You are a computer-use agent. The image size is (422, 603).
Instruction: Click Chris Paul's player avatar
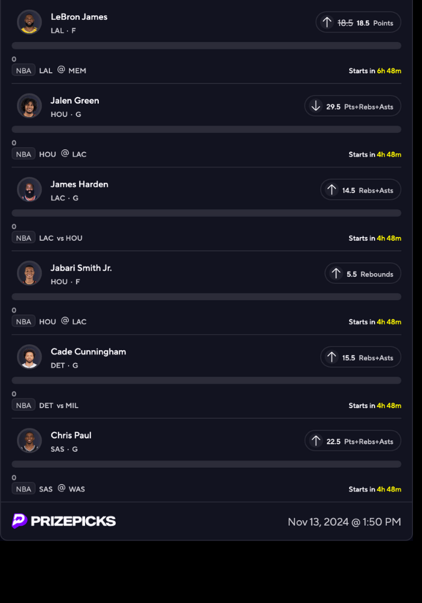click(30, 441)
